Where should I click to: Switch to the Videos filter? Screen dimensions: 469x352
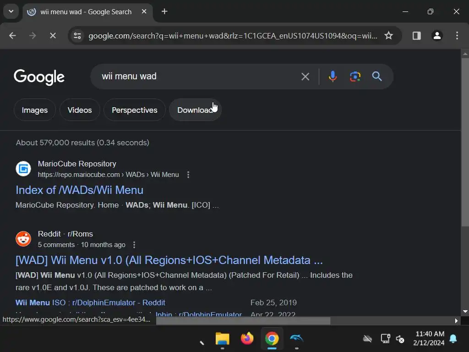point(80,110)
